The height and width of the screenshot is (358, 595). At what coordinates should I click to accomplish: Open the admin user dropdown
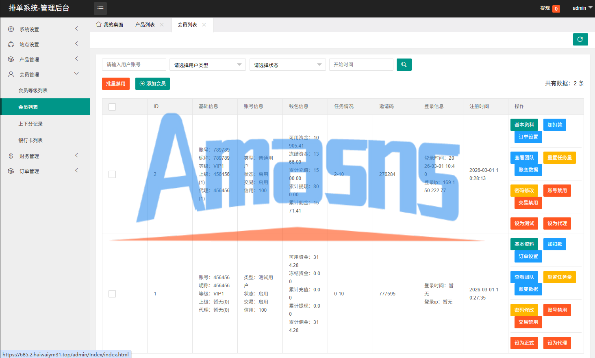coord(582,8)
